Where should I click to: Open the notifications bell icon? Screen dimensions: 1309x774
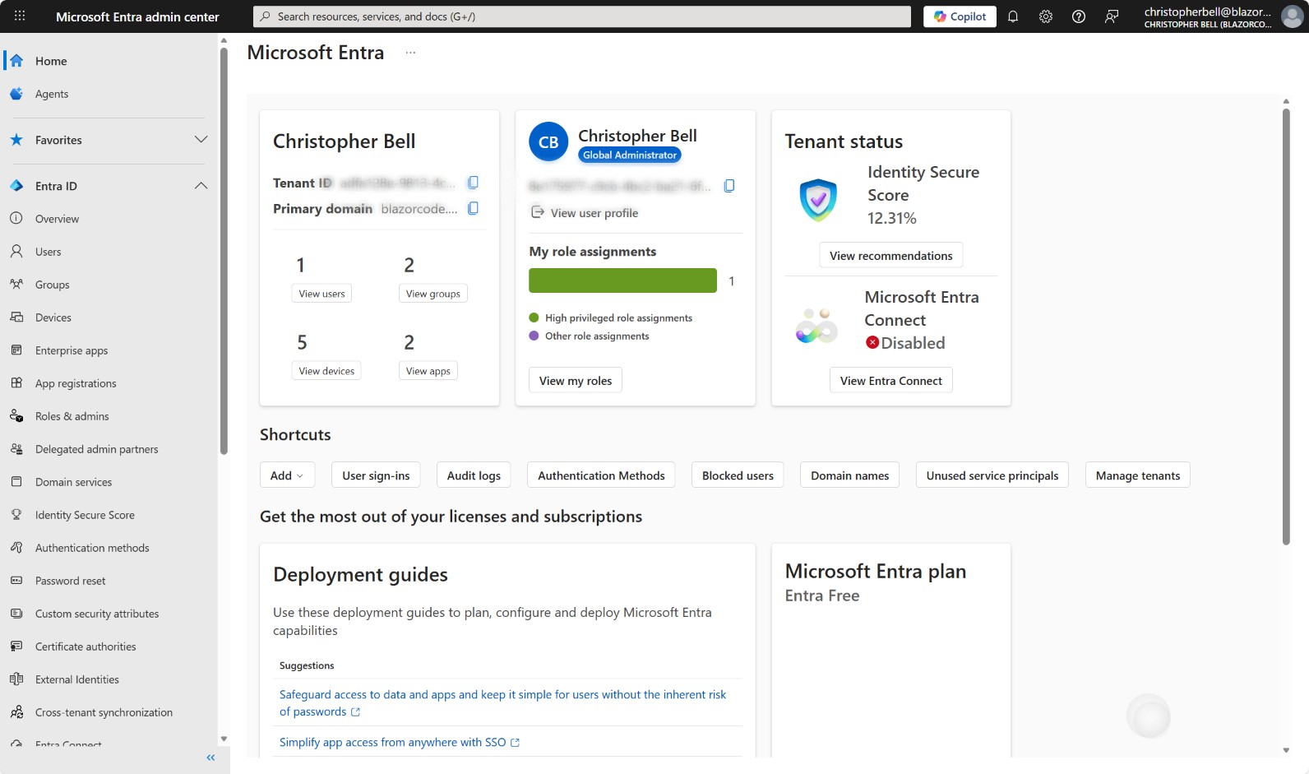tap(1013, 16)
